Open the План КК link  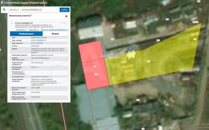click(x=33, y=29)
